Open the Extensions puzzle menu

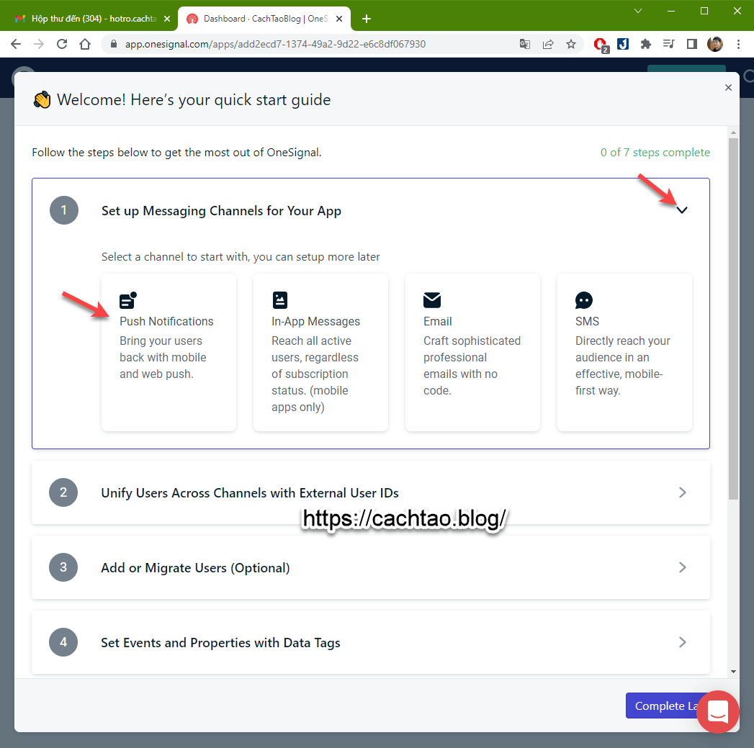coord(646,44)
